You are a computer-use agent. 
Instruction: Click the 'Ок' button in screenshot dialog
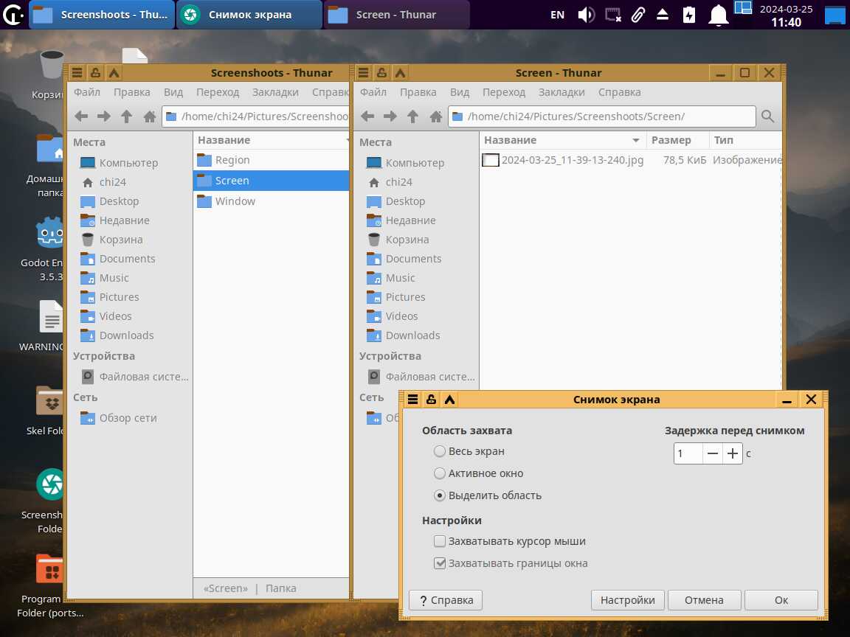point(781,600)
